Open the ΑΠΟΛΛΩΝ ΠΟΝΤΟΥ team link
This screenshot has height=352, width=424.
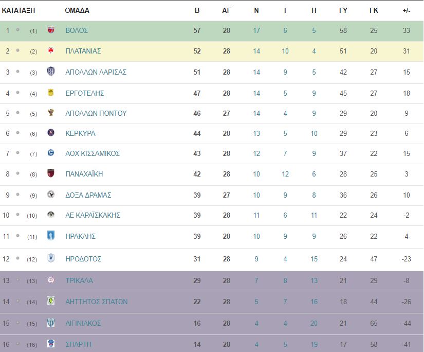tap(96, 113)
